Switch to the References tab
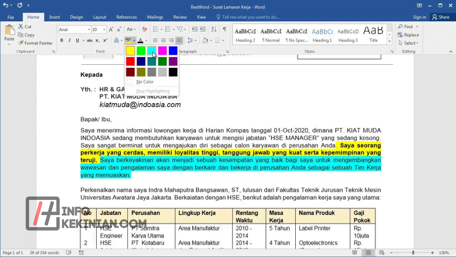Image resolution: width=456 pixels, height=257 pixels. [x=126, y=17]
